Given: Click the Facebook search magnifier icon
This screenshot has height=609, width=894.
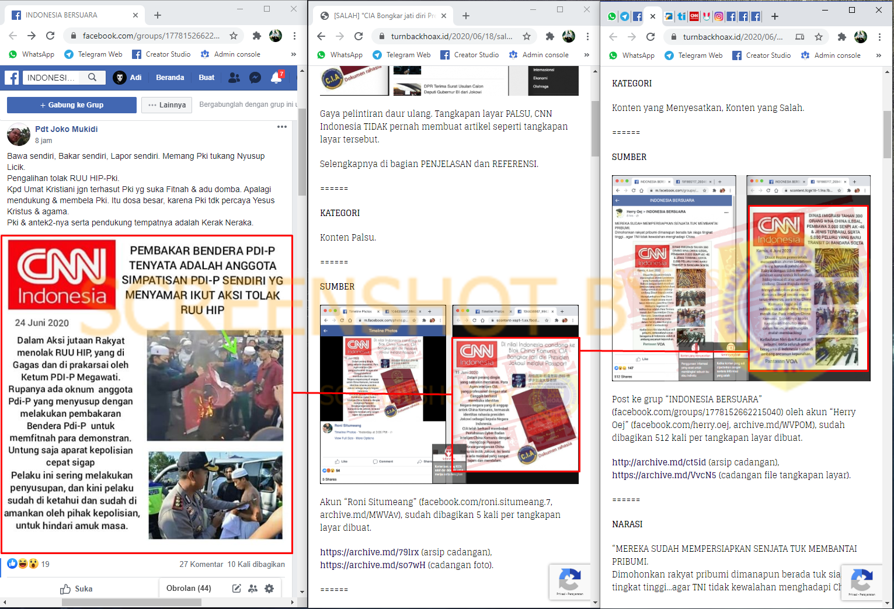Looking at the screenshot, I should pos(92,77).
